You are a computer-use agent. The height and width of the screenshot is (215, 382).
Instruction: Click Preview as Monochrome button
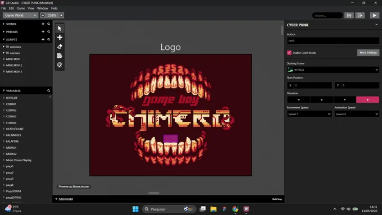[74, 186]
